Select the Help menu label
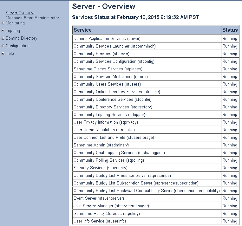The width and height of the screenshot is (242, 226). pos(10,54)
